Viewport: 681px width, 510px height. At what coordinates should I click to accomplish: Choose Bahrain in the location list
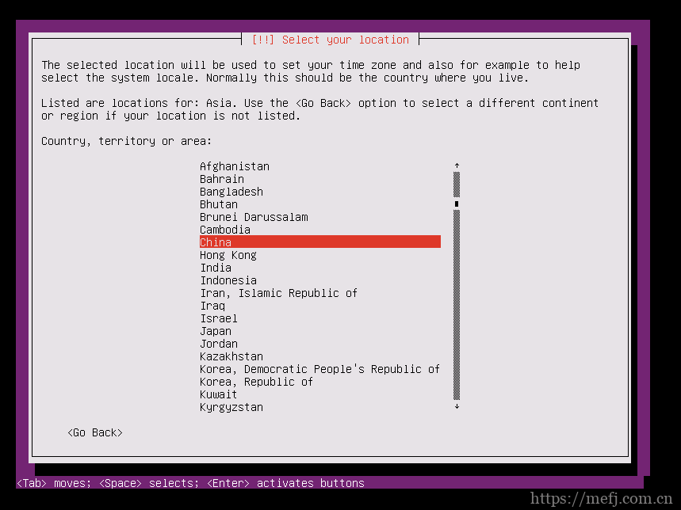point(222,179)
